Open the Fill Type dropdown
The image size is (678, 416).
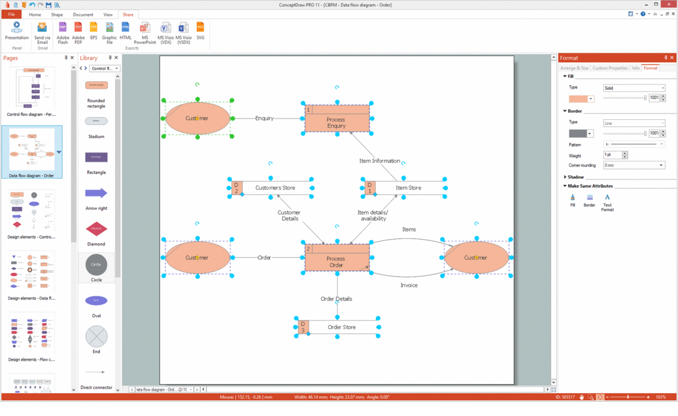[x=634, y=88]
